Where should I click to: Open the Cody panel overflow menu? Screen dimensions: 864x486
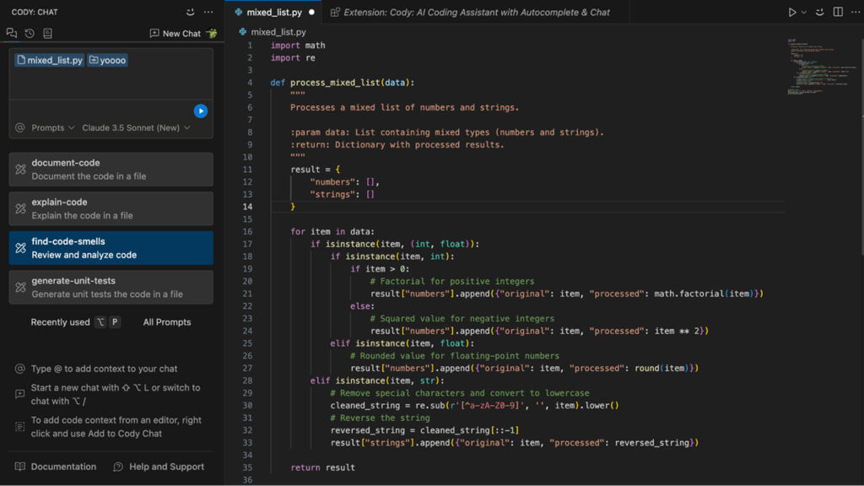pyautogui.click(x=208, y=12)
